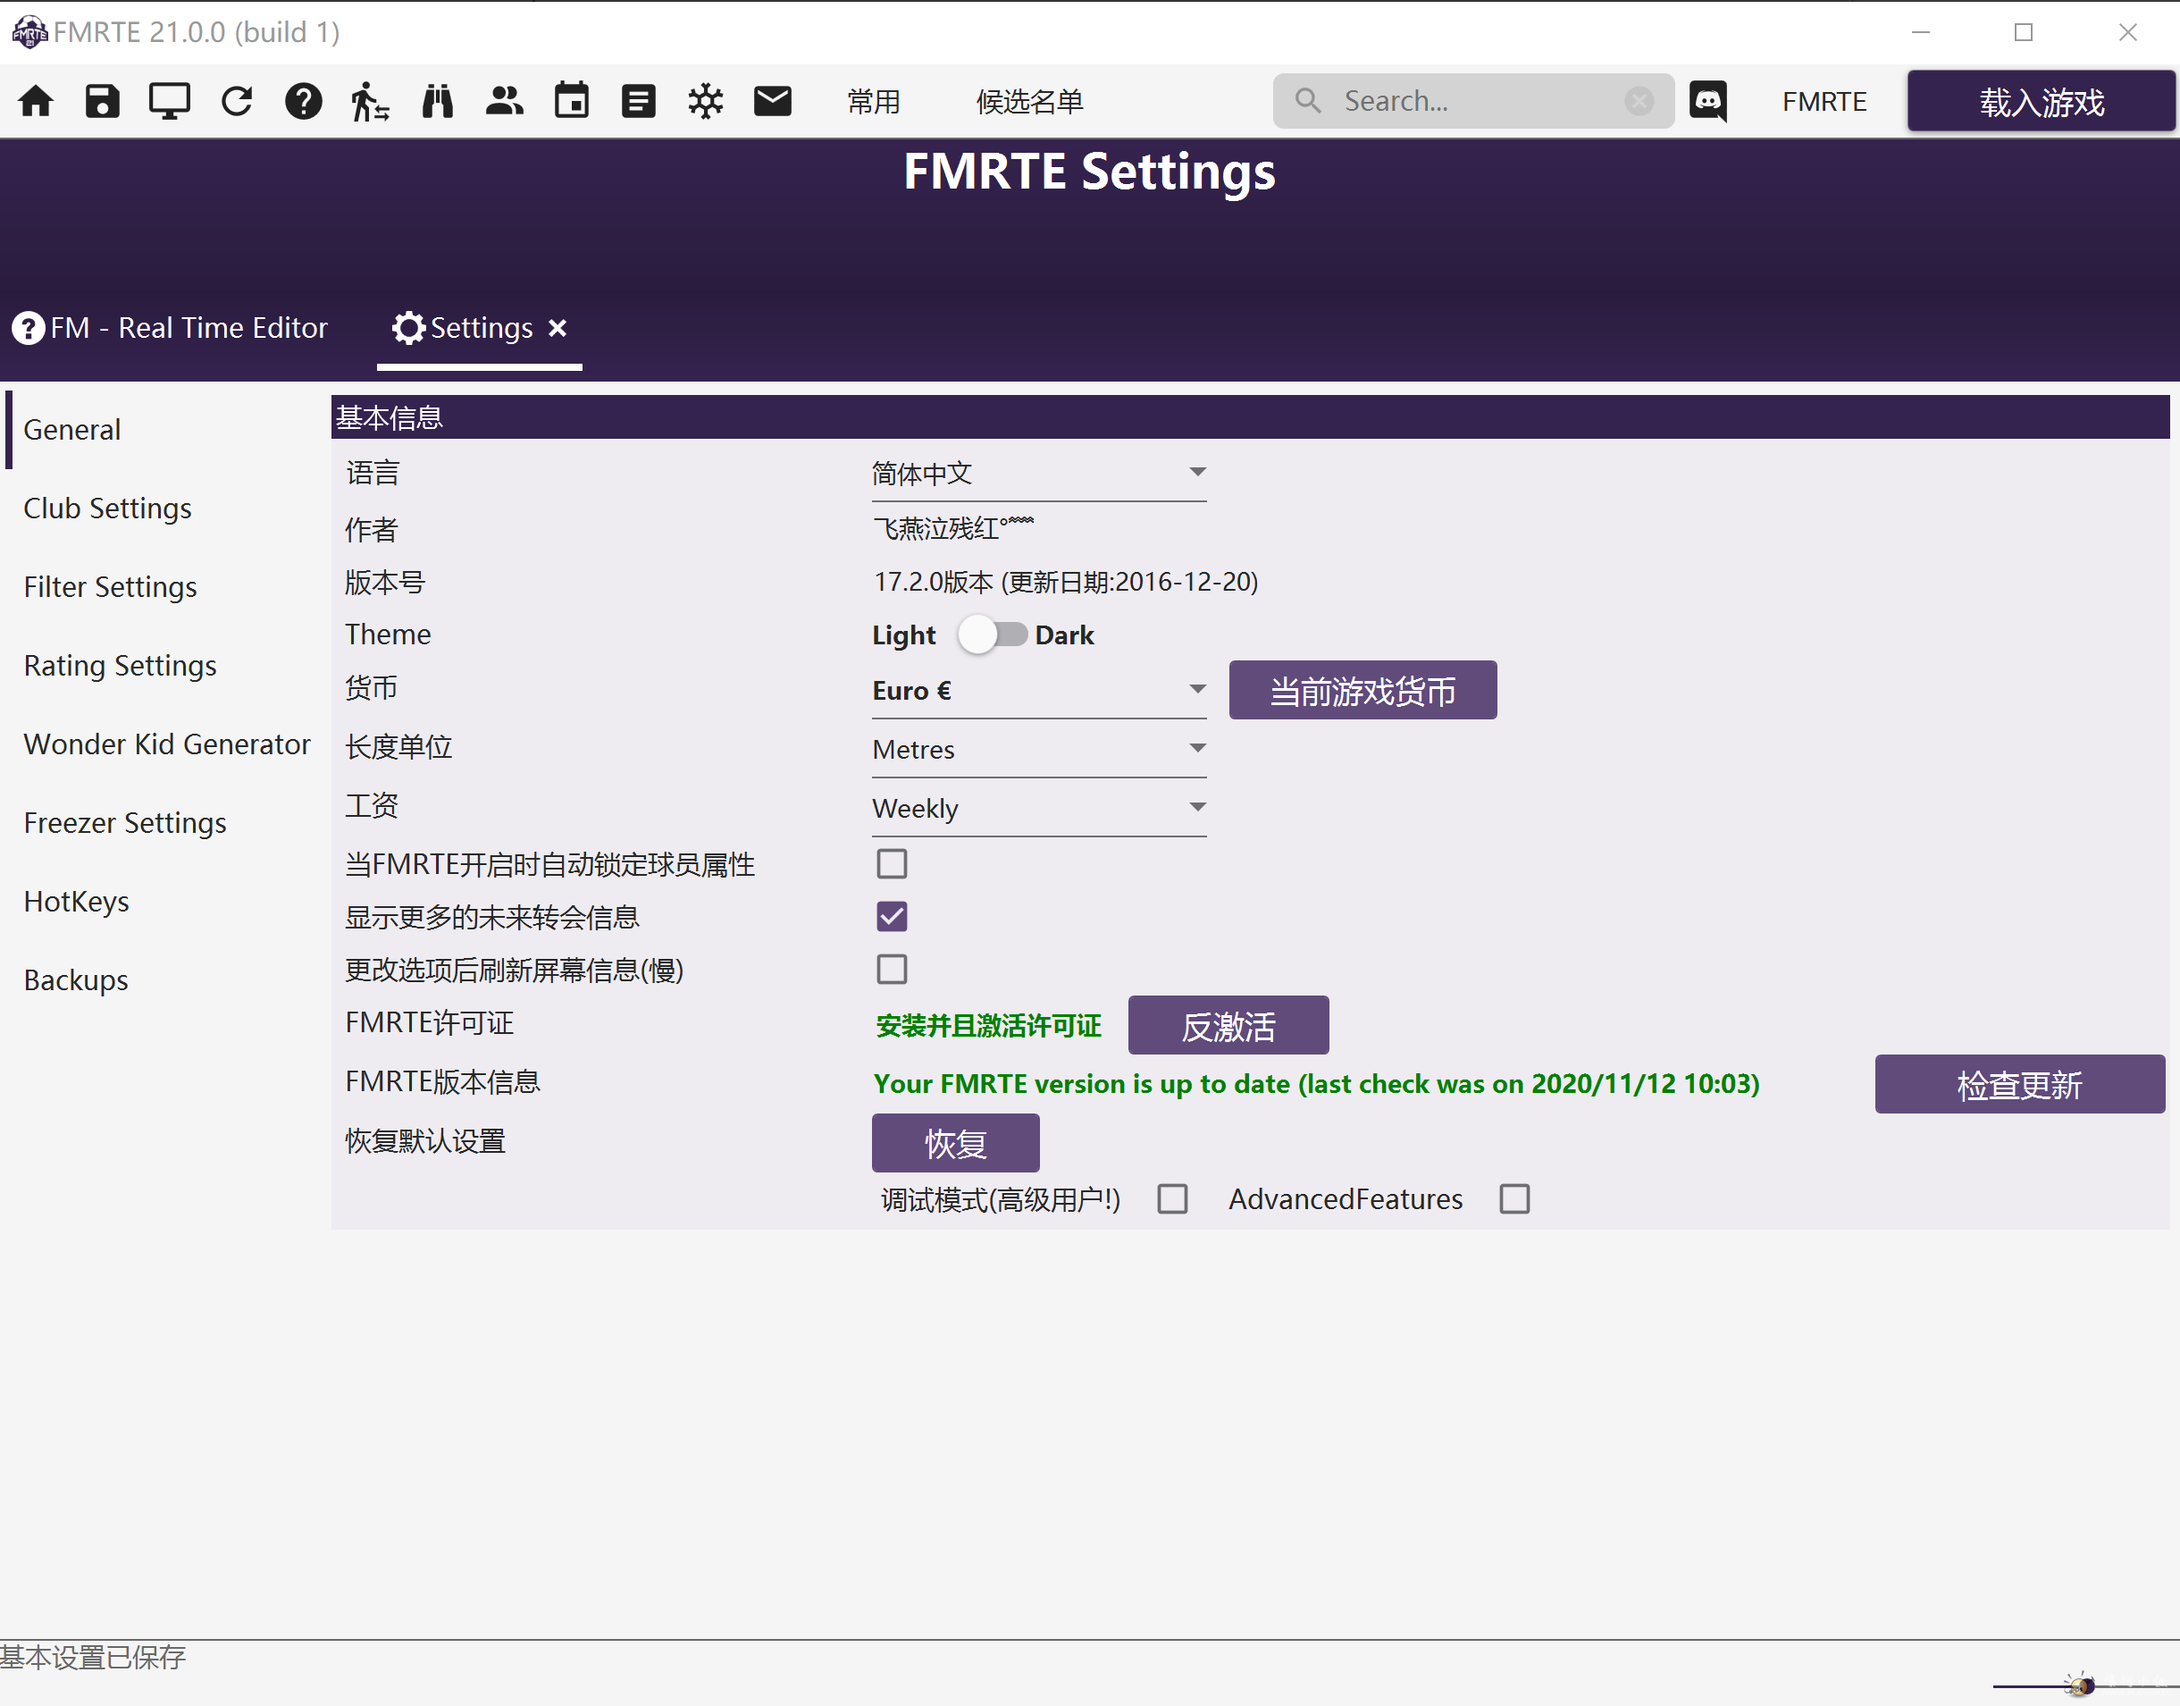The image size is (2180, 1706).
Task: Click the Refresh reload icon
Action: (x=237, y=101)
